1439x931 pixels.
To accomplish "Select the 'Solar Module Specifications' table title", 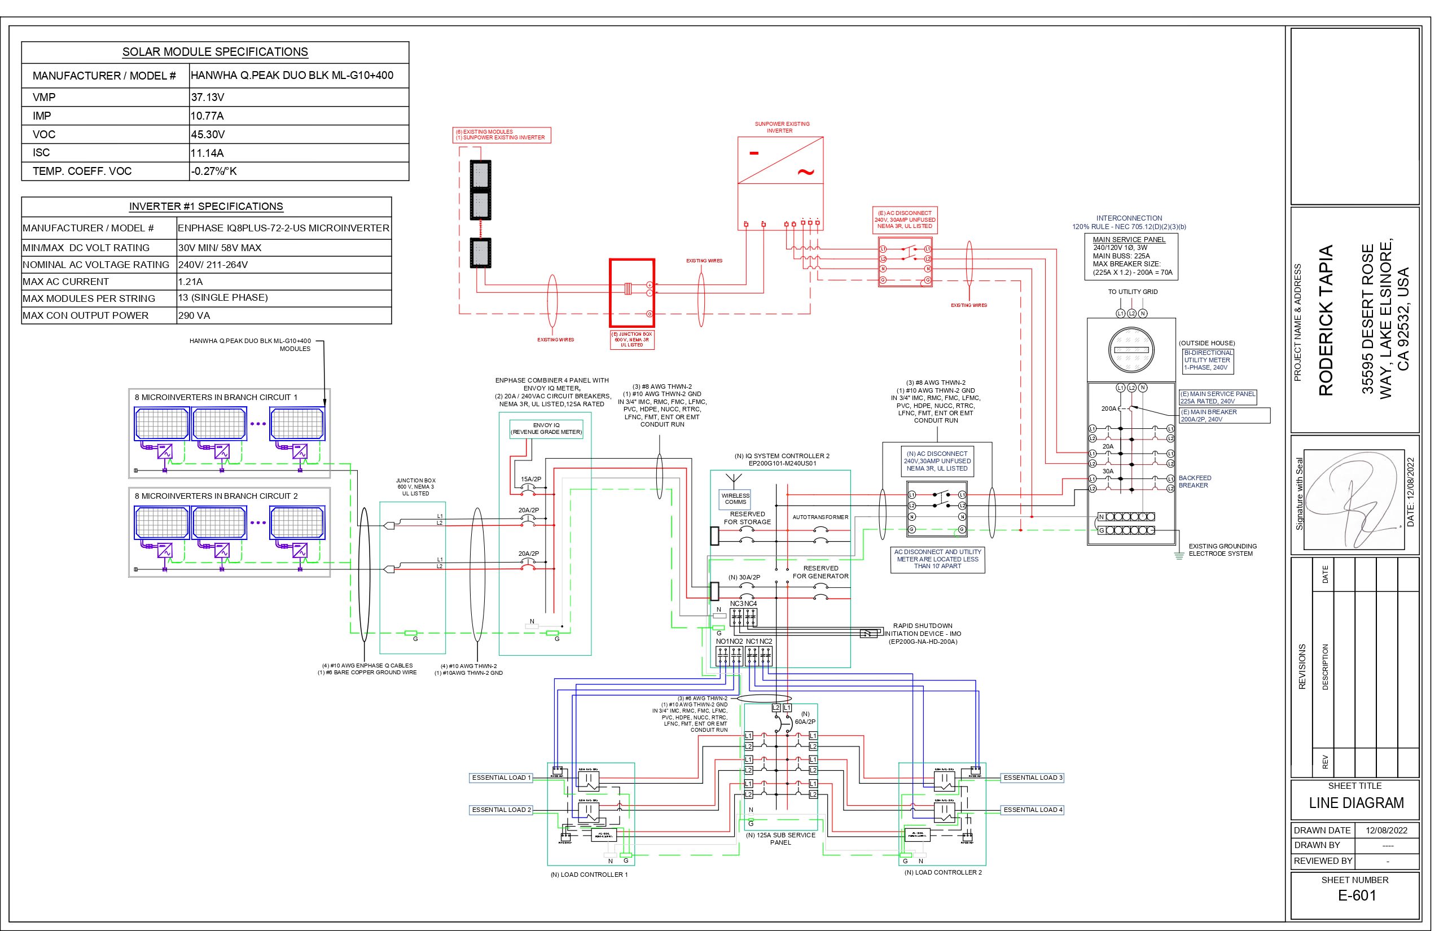I will click(215, 52).
